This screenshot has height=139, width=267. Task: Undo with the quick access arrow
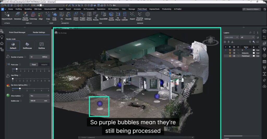pyautogui.click(x=25, y=5)
